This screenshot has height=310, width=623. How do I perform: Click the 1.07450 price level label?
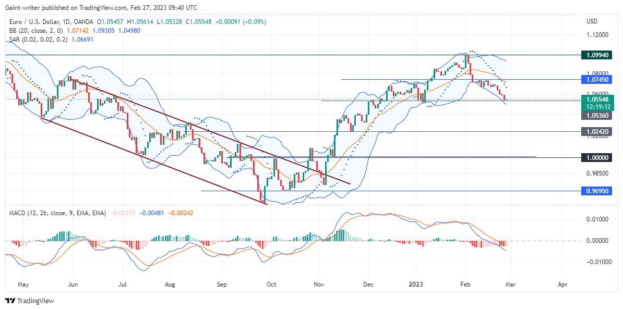pos(598,79)
